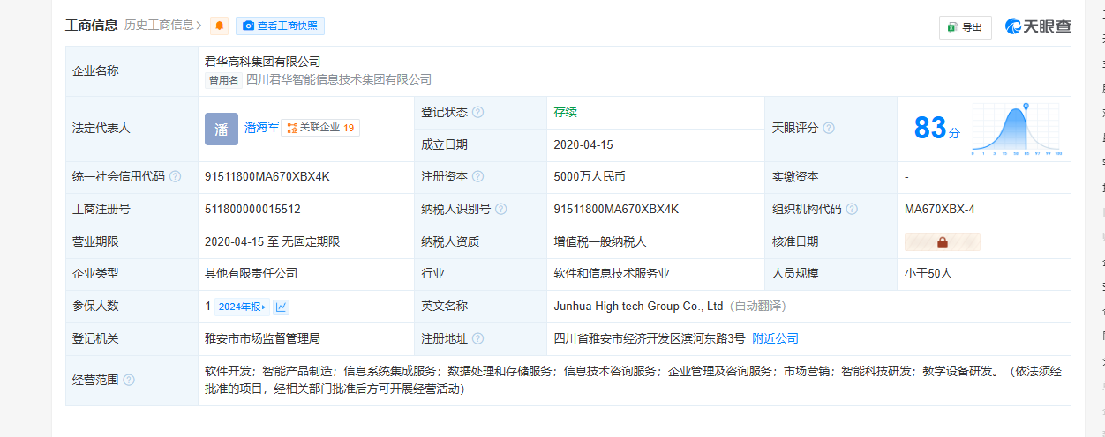Click organization code MA670XBX-4
The image size is (1105, 437).
click(939, 209)
